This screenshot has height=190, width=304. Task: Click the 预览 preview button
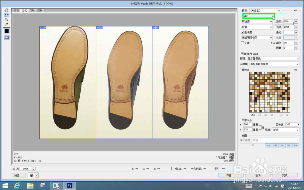pyautogui.click(x=19, y=175)
